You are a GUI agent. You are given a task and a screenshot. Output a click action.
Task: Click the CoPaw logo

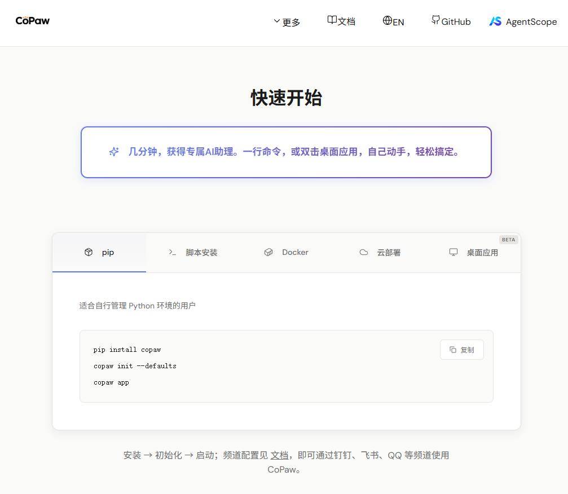pyautogui.click(x=33, y=21)
